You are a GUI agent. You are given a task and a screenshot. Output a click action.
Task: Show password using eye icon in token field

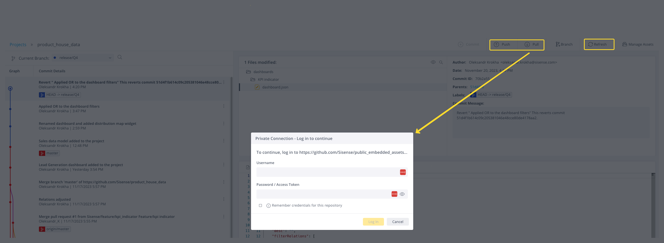[402, 194]
